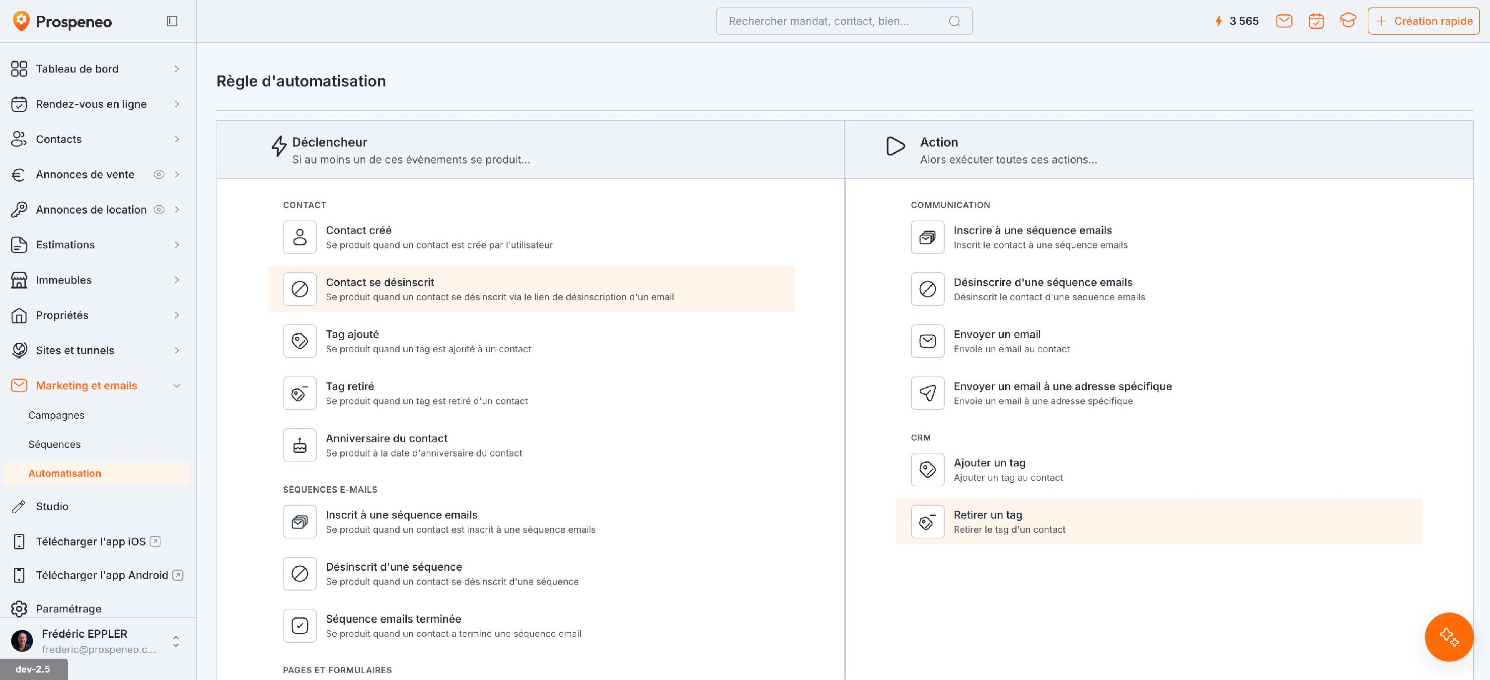
Task: Click the lightning credits icon
Action: point(1219,21)
